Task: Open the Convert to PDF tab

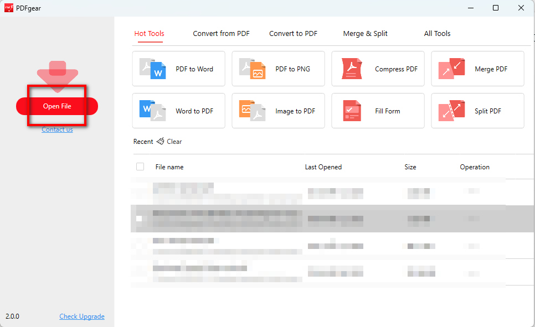Action: [293, 33]
